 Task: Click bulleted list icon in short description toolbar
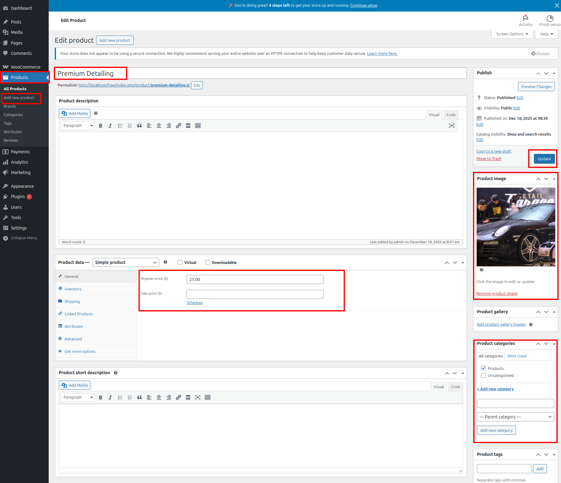click(120, 397)
